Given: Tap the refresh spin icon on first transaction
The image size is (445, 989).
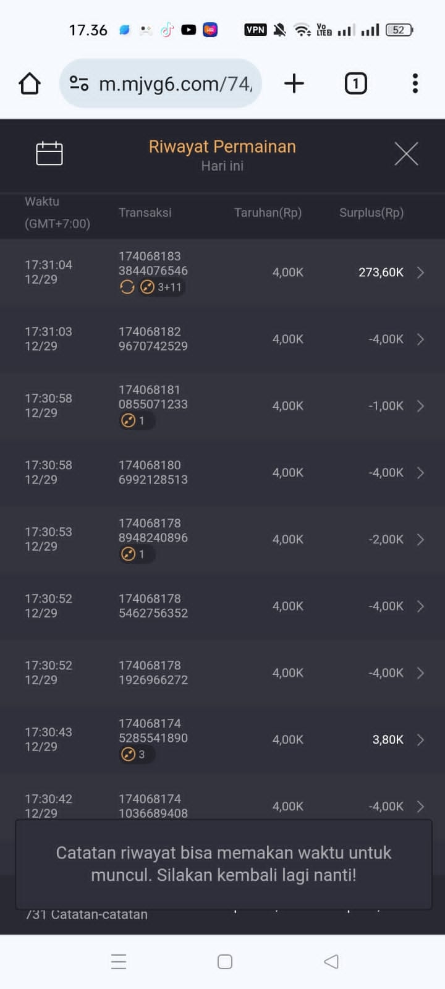Looking at the screenshot, I should pos(127,287).
